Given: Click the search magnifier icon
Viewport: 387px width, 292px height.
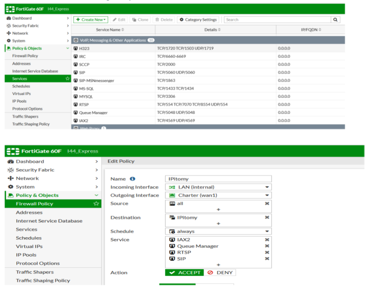Looking at the screenshot, I should 335,20.
